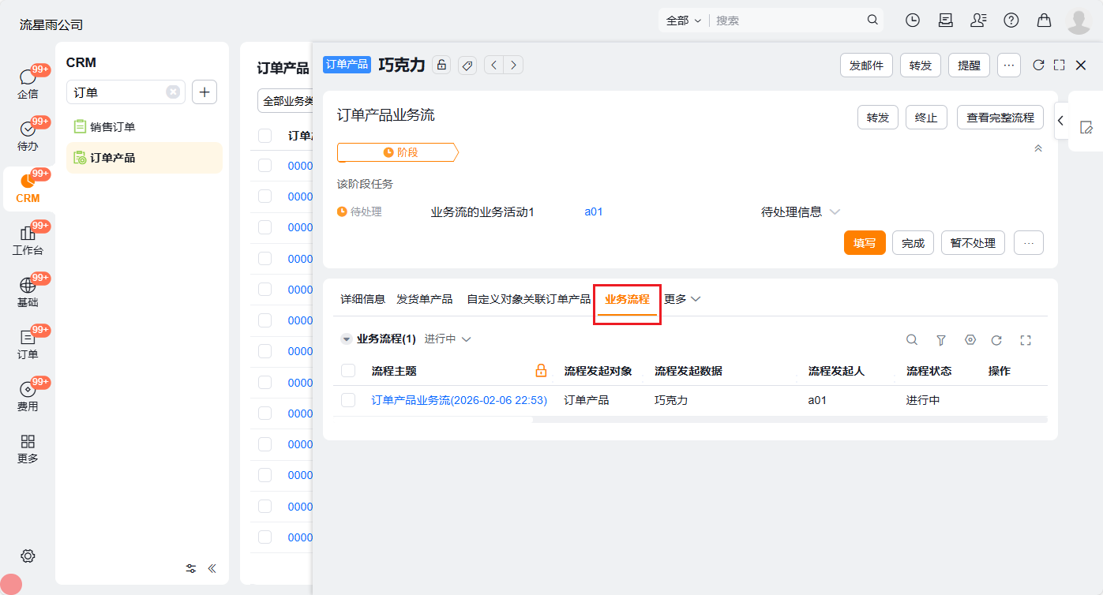Click the plus button beside CRM search
Viewport: 1103px width, 595px height.
[x=204, y=92]
